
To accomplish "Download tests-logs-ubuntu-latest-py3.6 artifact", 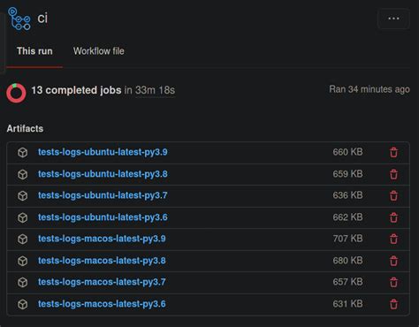I will 103,217.
